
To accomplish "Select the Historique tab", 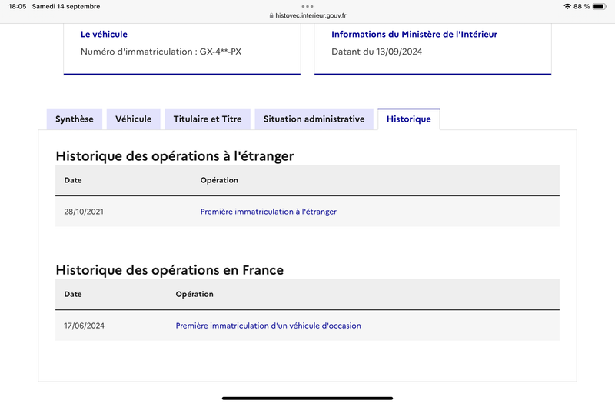I will click(409, 119).
